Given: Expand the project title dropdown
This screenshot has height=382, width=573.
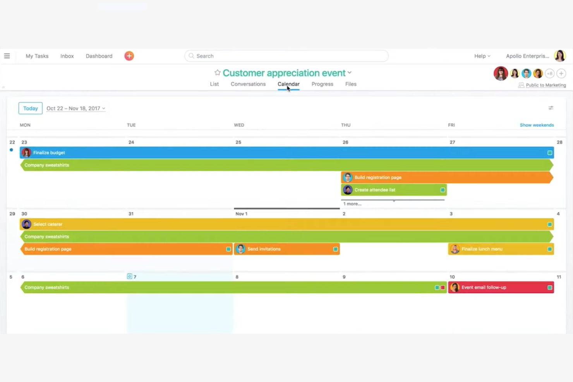Looking at the screenshot, I should coord(350,72).
